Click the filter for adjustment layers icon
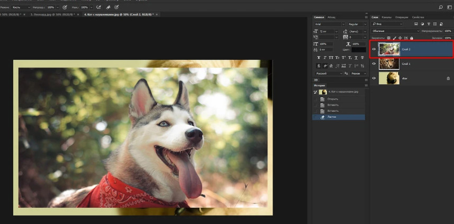 (422, 24)
